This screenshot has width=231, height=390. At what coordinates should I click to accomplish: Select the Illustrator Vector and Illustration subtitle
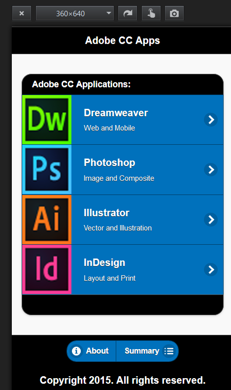pos(118,228)
